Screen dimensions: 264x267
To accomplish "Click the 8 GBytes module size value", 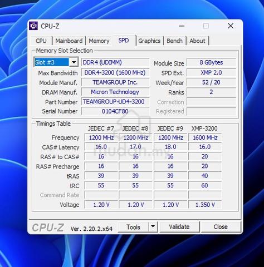I will pyautogui.click(x=212, y=62).
